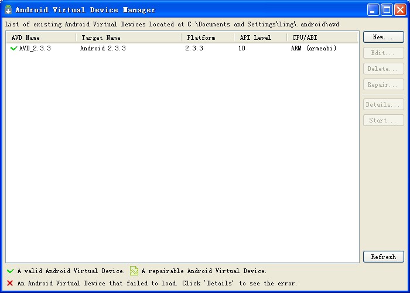Click the green checkmark beside AVD_2.3.3
Viewport: 410px width, 293px height.
tap(13, 48)
